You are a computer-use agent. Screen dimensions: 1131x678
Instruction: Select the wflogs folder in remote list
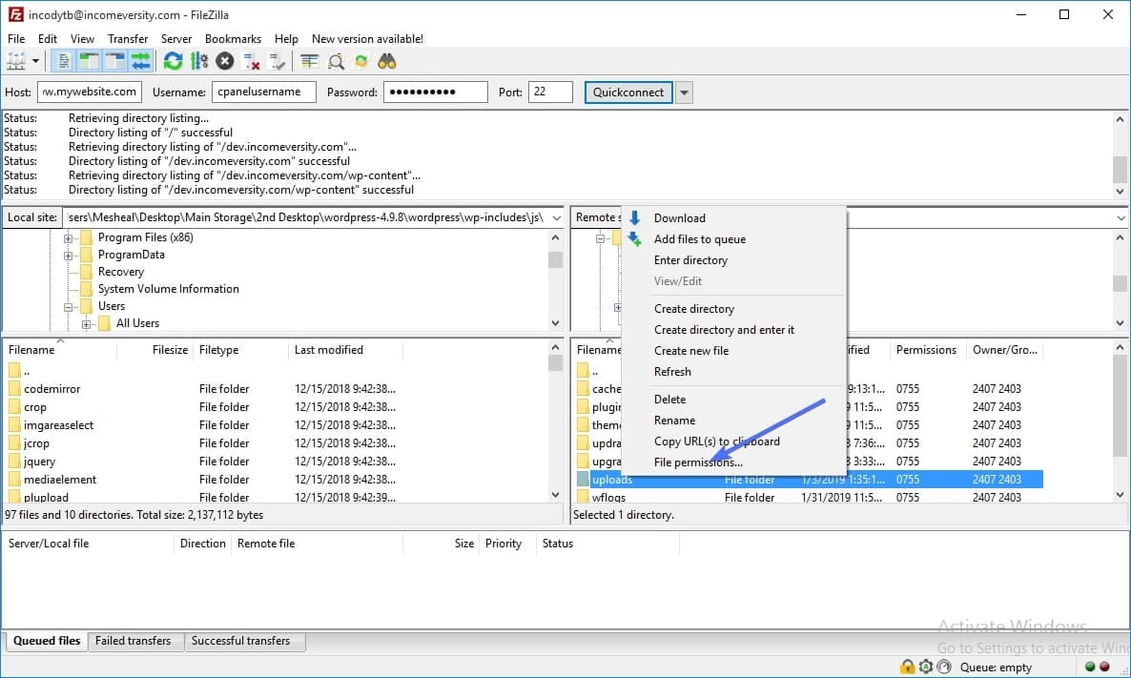tap(608, 498)
